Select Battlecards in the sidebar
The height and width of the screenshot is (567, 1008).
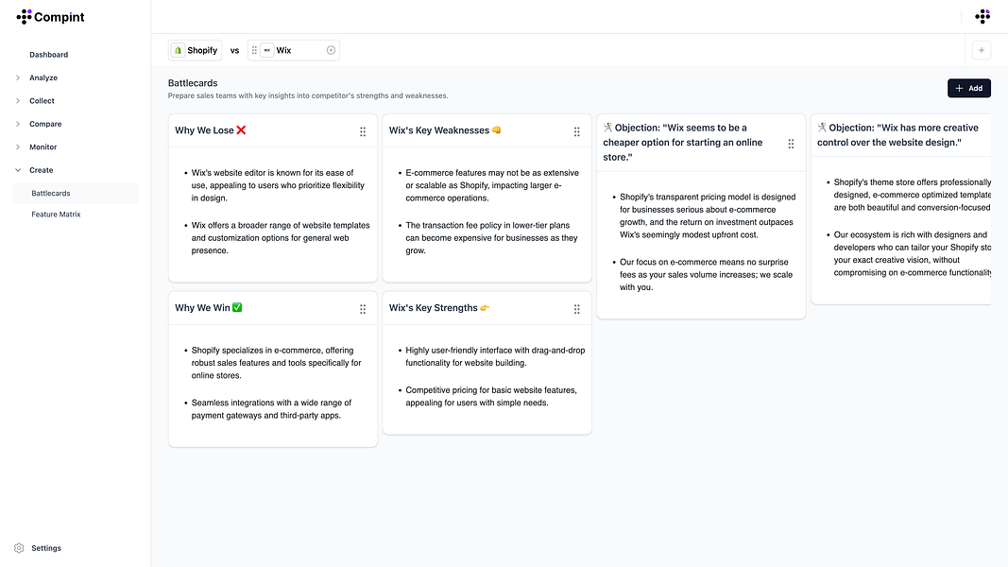(76, 194)
